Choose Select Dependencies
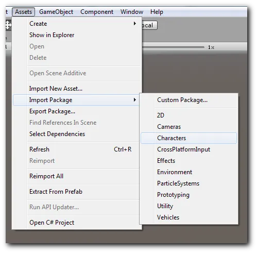Viewport: 257px width, 253px height. pos(76,134)
